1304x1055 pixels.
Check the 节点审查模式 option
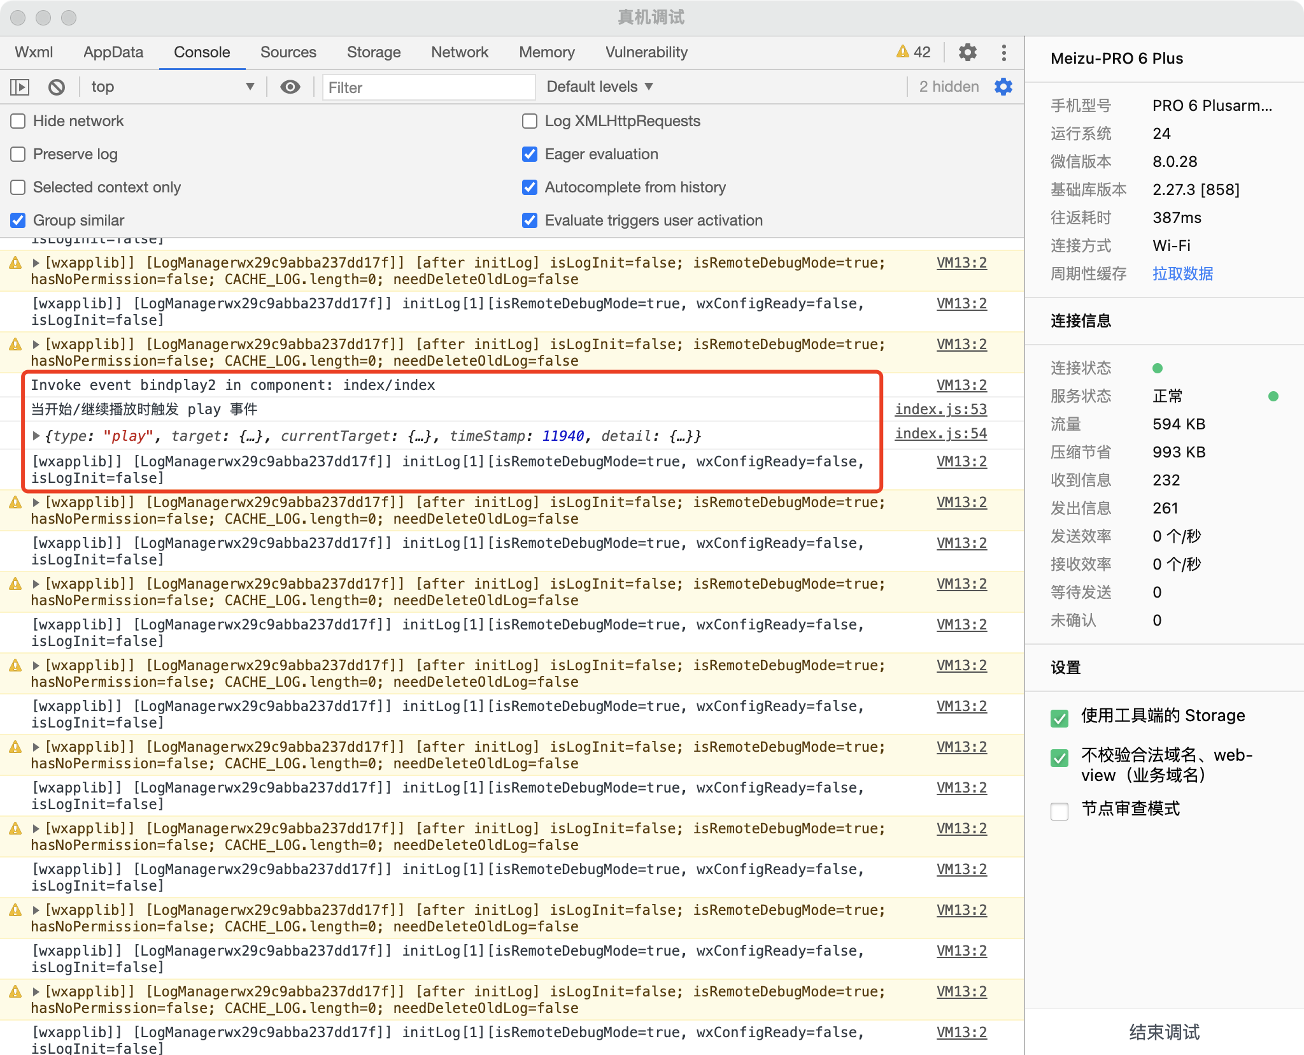(x=1059, y=811)
